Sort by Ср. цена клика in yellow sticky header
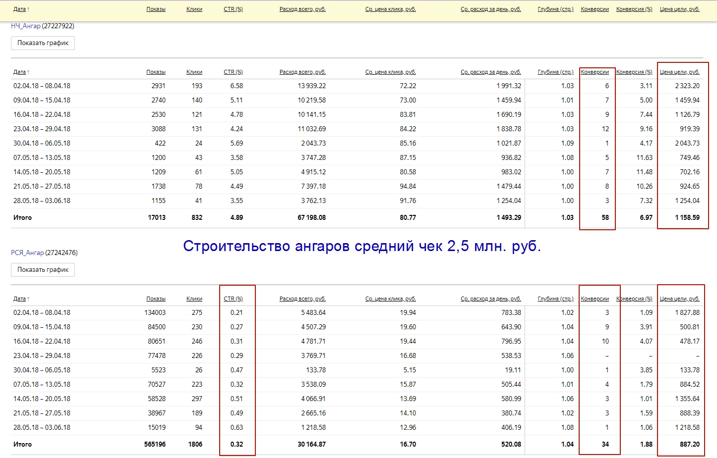 click(x=391, y=9)
